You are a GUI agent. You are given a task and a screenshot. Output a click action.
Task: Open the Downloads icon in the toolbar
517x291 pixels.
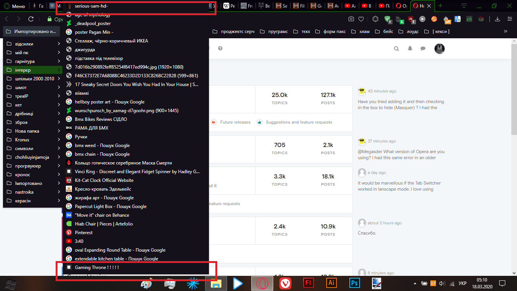[x=497, y=19]
